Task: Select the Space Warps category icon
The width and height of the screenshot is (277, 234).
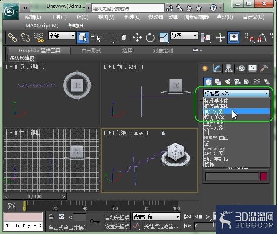Action: (x=257, y=82)
